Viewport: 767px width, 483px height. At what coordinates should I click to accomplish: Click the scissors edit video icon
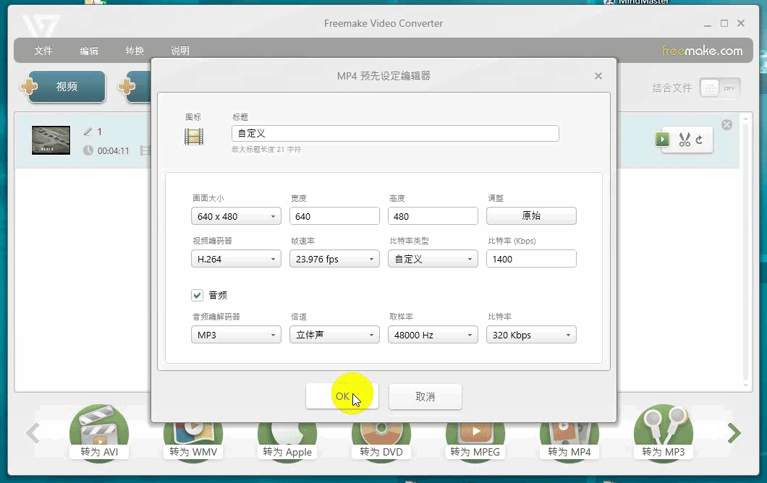click(684, 140)
